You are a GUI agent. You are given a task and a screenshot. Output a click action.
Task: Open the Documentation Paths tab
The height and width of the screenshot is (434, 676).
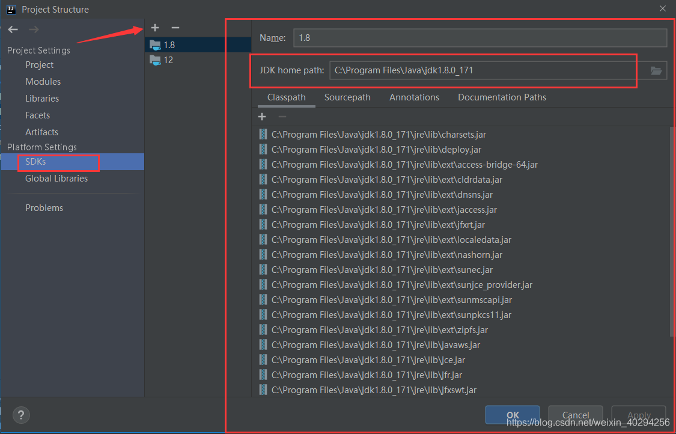point(502,97)
